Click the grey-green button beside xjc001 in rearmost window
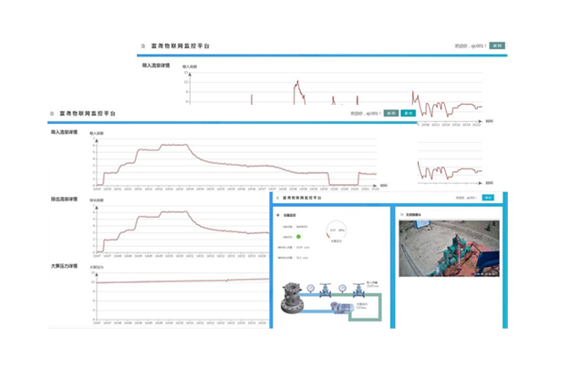The image size is (570, 368). (497, 46)
